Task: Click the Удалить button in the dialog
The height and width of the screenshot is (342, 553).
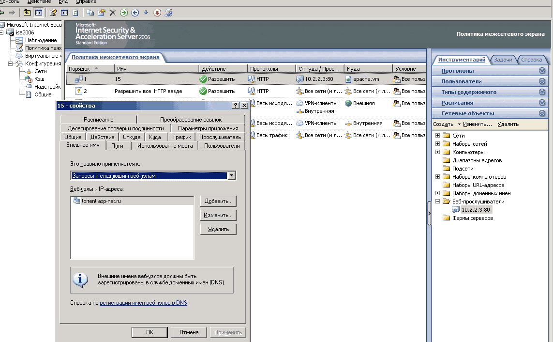Action: click(218, 230)
